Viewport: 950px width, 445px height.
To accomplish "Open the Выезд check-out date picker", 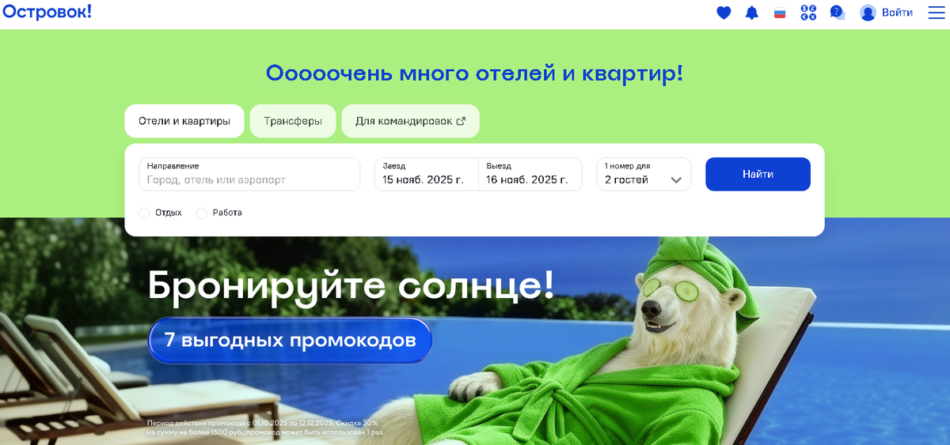I will point(530,174).
